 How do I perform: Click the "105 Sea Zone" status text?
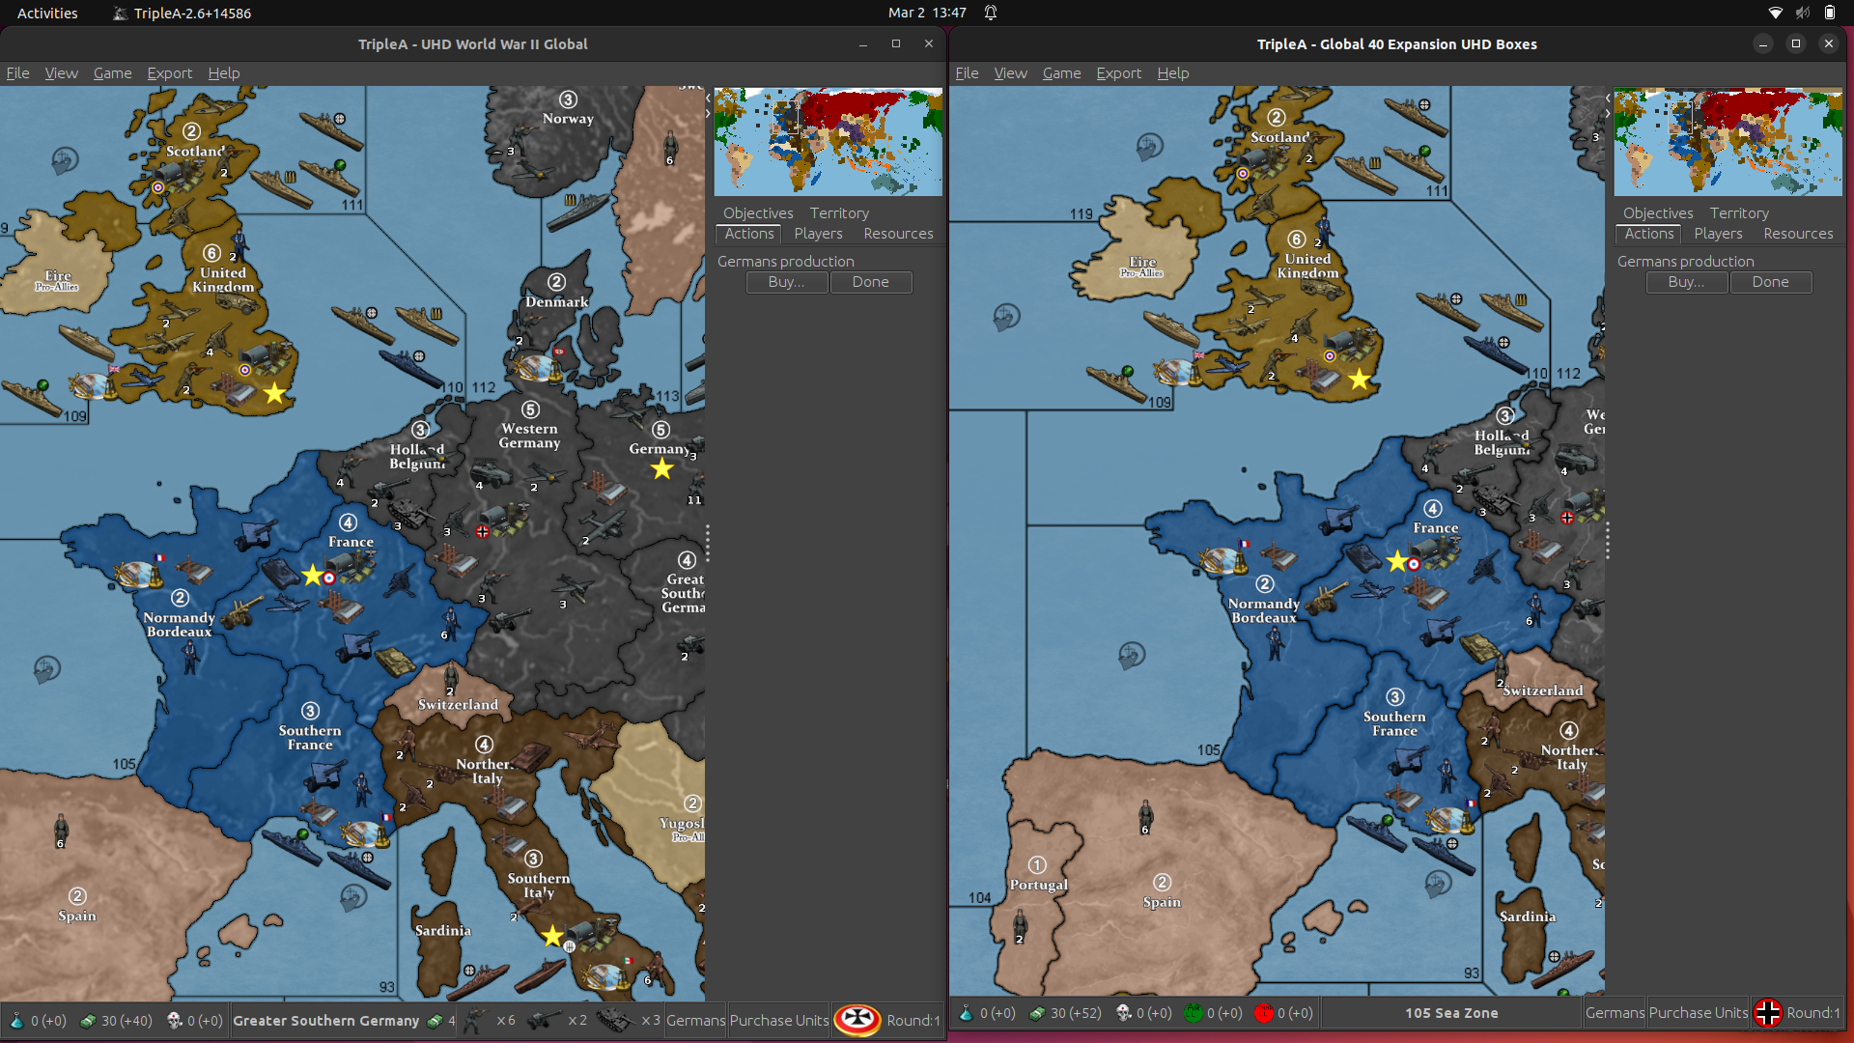[1451, 1012]
